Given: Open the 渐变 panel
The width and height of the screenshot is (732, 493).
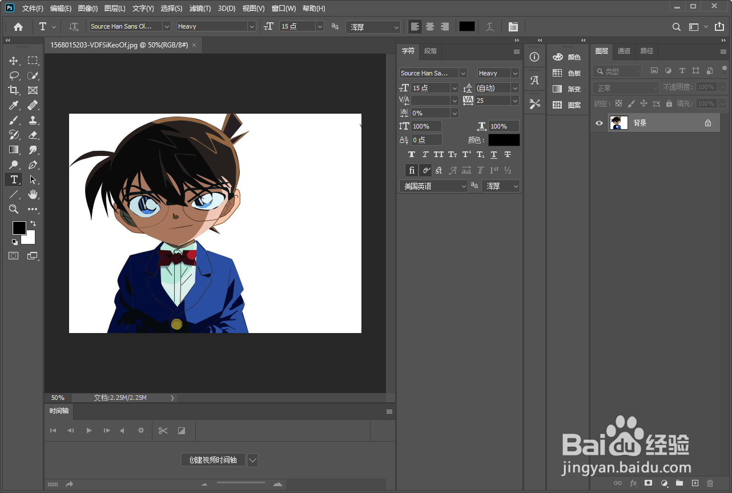Looking at the screenshot, I should (x=567, y=89).
